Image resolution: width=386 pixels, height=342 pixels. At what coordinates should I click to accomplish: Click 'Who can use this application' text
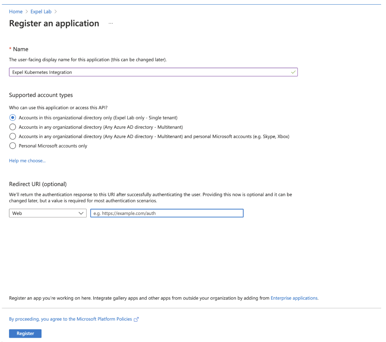click(x=58, y=108)
